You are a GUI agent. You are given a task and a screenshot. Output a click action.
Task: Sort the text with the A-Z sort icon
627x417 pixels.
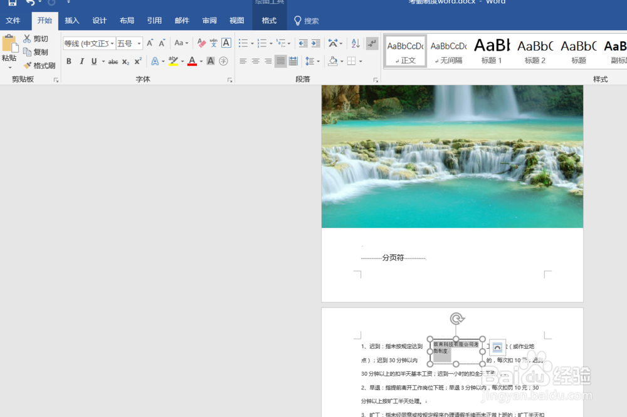356,43
